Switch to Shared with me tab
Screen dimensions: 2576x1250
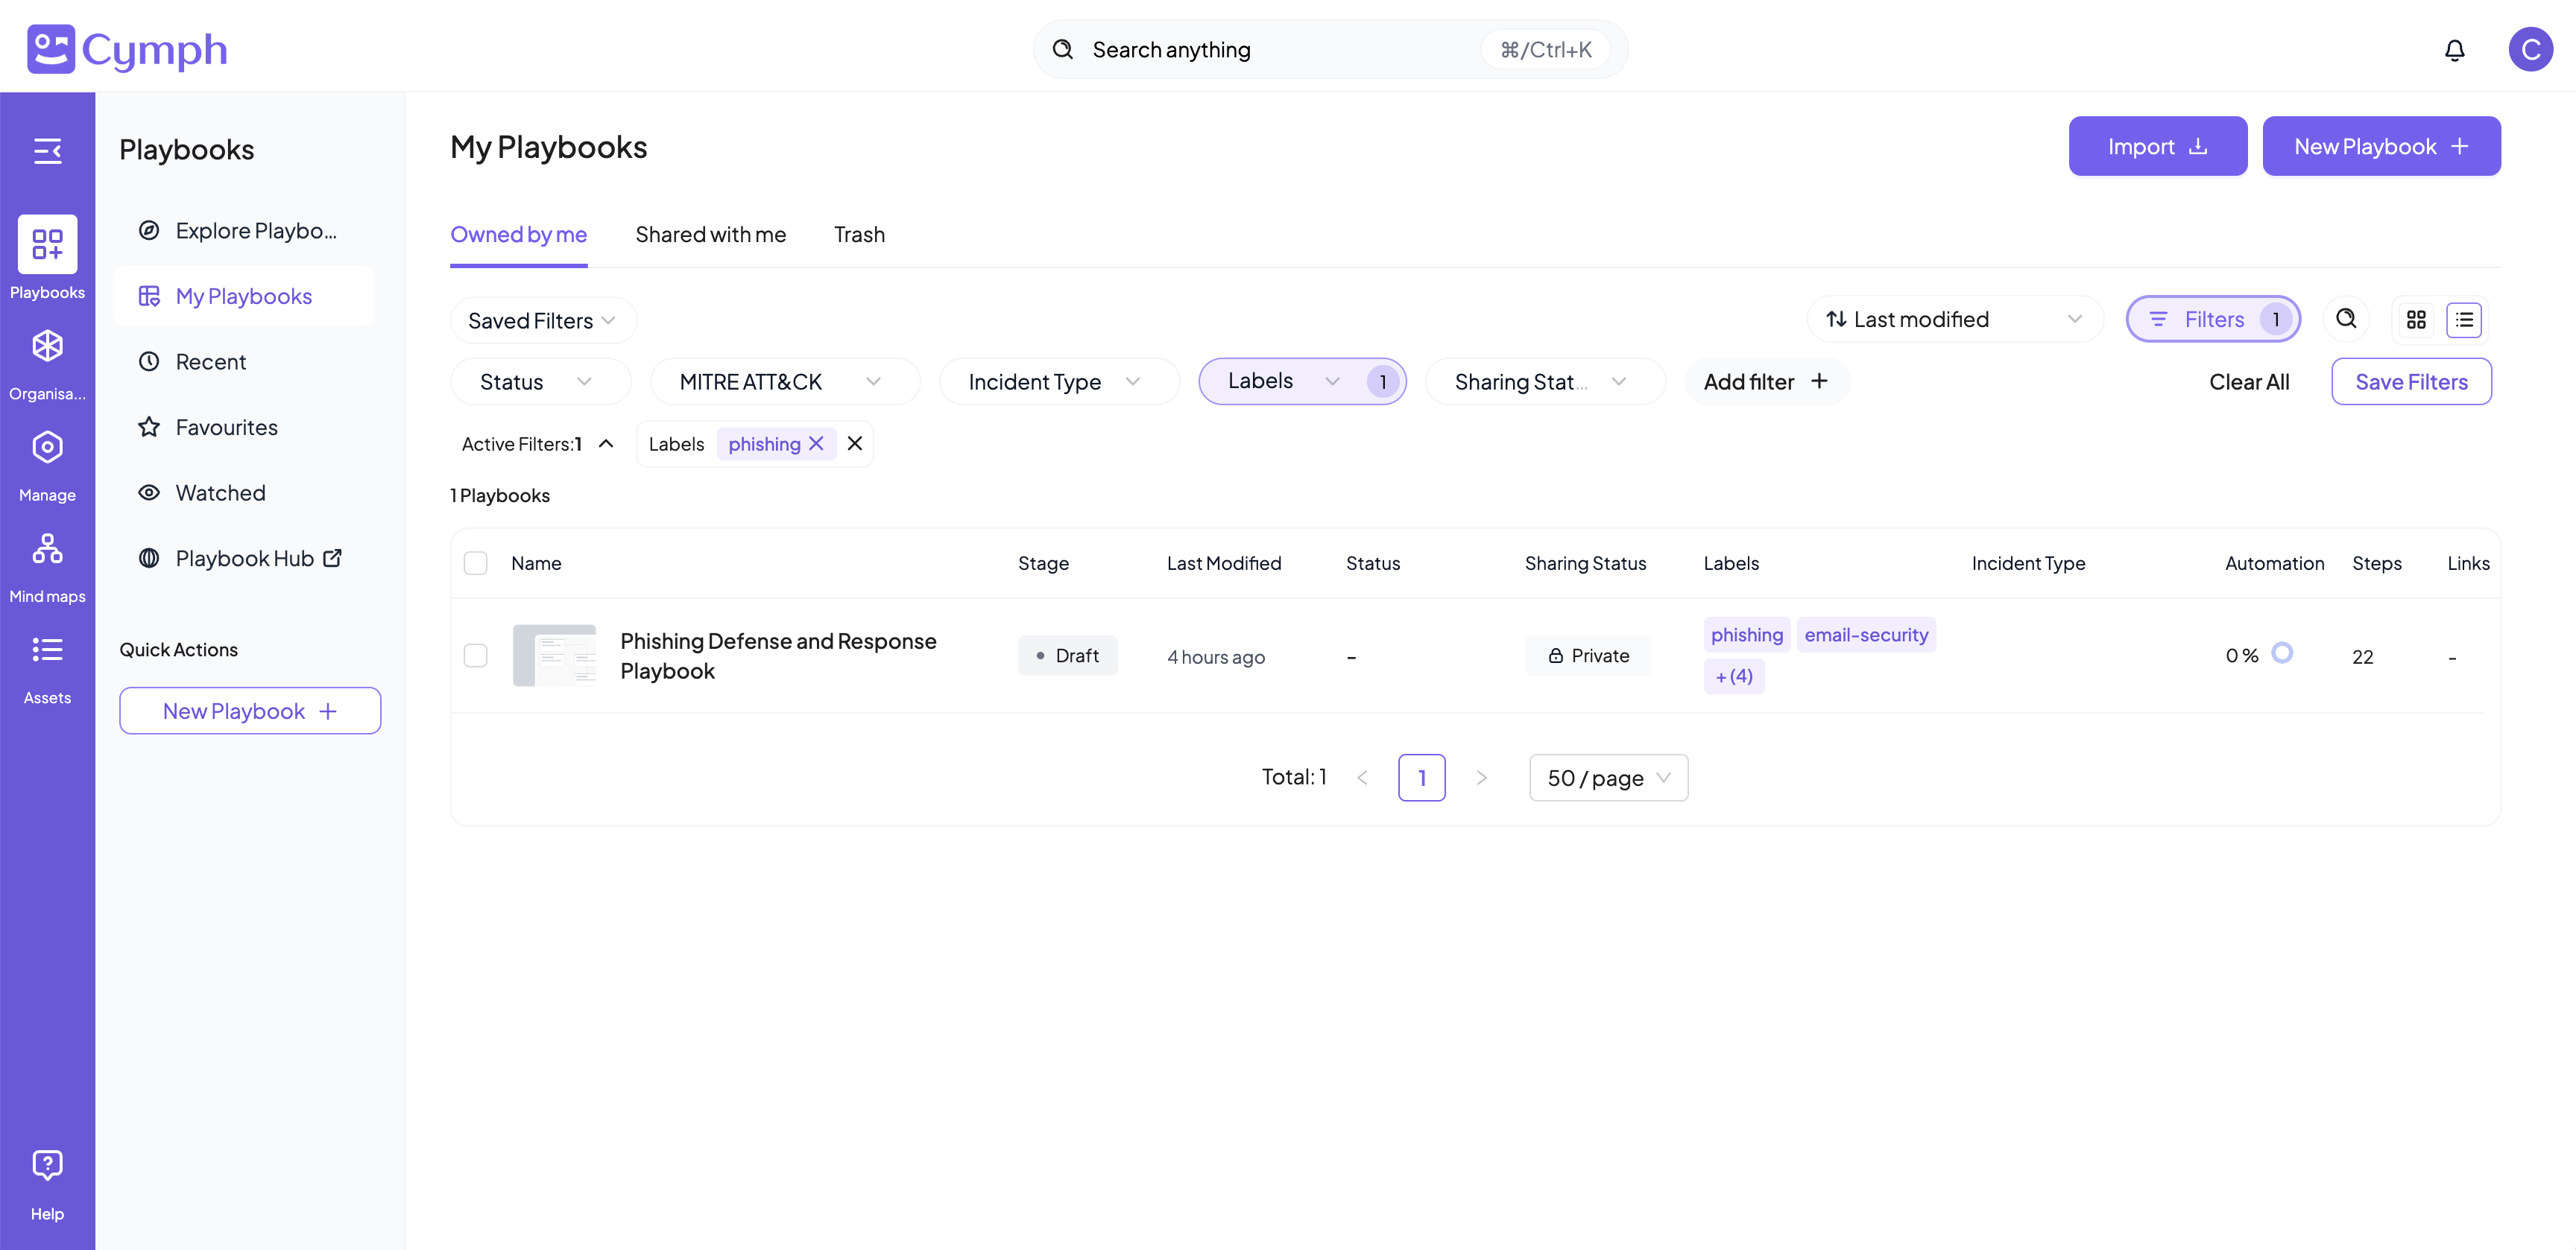(x=710, y=235)
